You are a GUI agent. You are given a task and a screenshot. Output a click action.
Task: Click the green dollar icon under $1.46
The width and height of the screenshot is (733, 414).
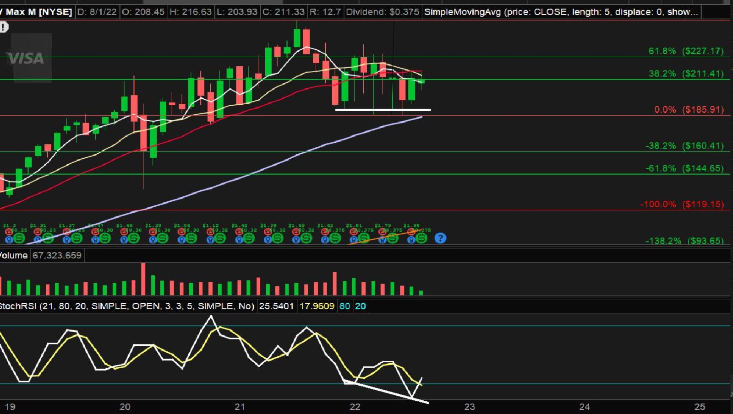pos(134,238)
